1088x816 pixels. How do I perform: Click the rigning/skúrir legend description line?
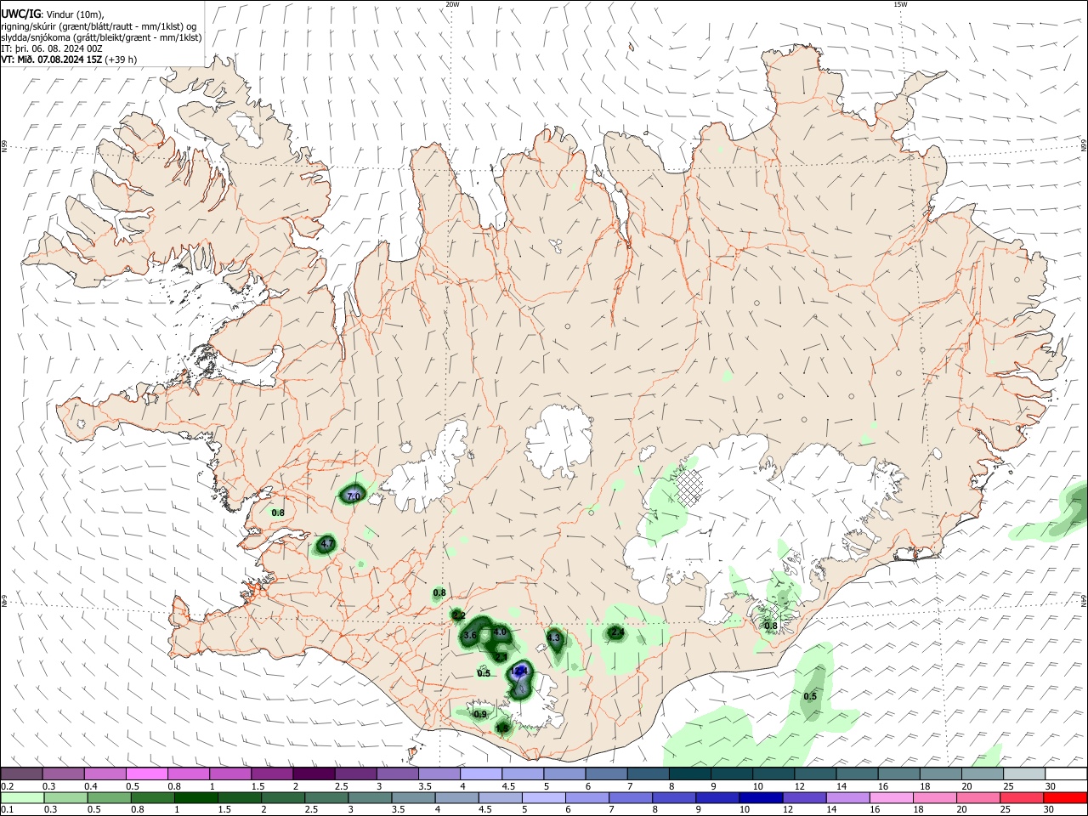pos(99,25)
